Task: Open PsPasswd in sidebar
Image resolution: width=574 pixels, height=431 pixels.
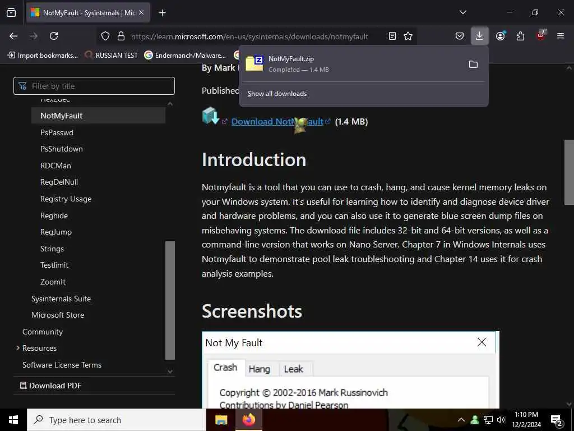Action: (57, 132)
